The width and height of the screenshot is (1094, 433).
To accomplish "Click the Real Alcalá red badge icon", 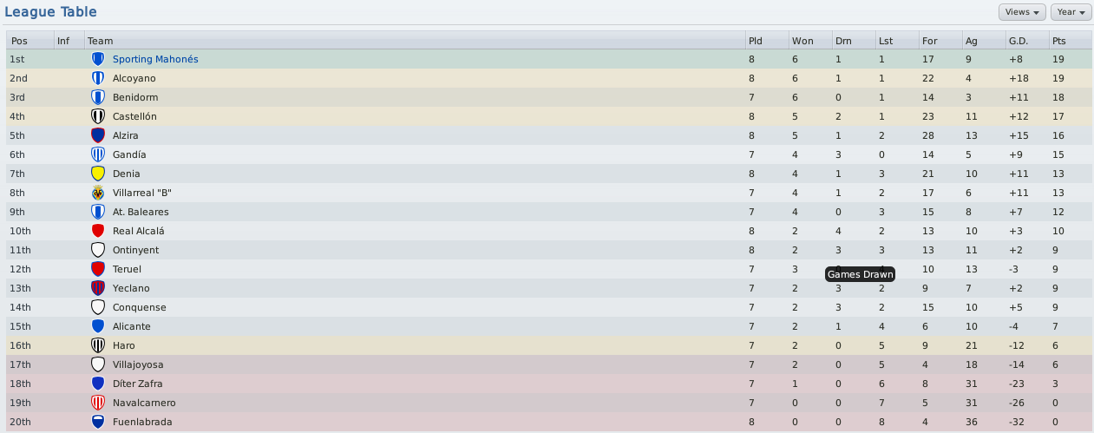I will pos(97,231).
